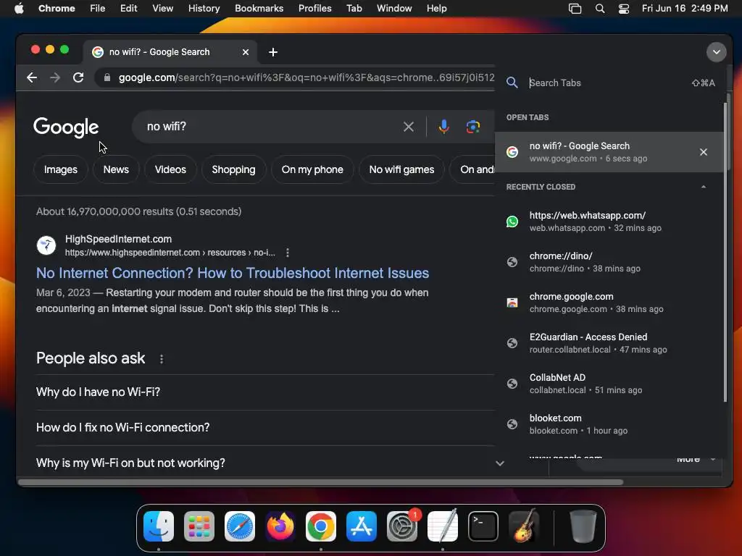Image resolution: width=742 pixels, height=556 pixels.
Task: Open Control Center in menu bar
Action: point(624,9)
